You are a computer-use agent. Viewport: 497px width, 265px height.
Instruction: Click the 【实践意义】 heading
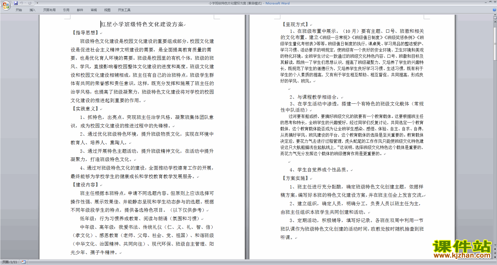tap(85, 109)
